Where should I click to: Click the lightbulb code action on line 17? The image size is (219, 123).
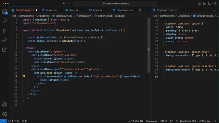point(24,76)
